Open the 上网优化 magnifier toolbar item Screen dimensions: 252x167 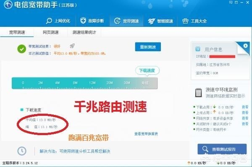[58, 21]
